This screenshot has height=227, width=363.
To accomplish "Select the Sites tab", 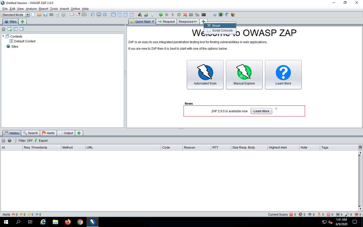I will (11, 21).
